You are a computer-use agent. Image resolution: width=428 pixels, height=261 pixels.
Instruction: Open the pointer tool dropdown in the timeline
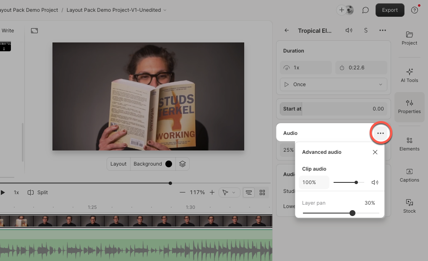pos(229,192)
